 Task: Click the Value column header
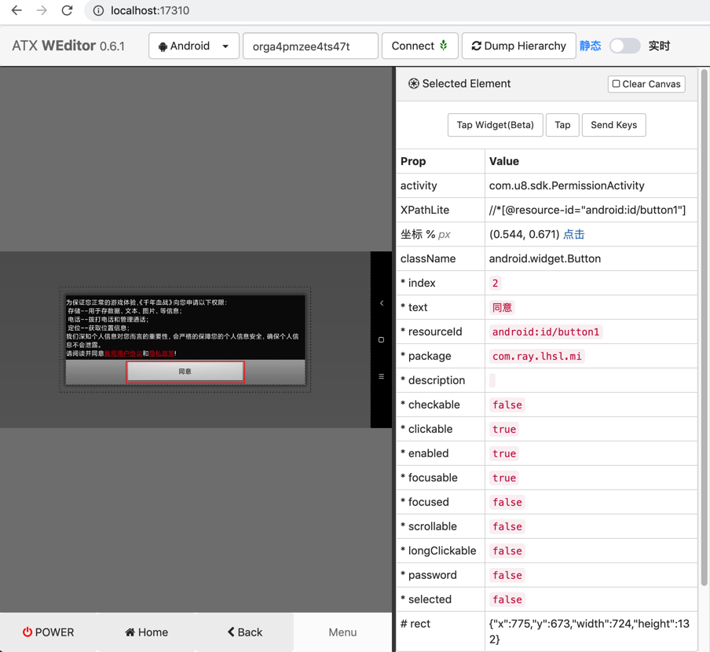click(x=504, y=161)
